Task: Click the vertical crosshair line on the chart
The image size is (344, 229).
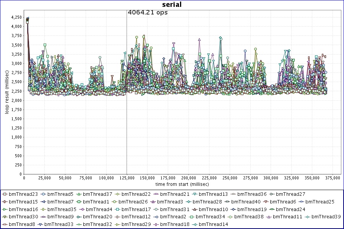Action: pyautogui.click(x=127, y=114)
